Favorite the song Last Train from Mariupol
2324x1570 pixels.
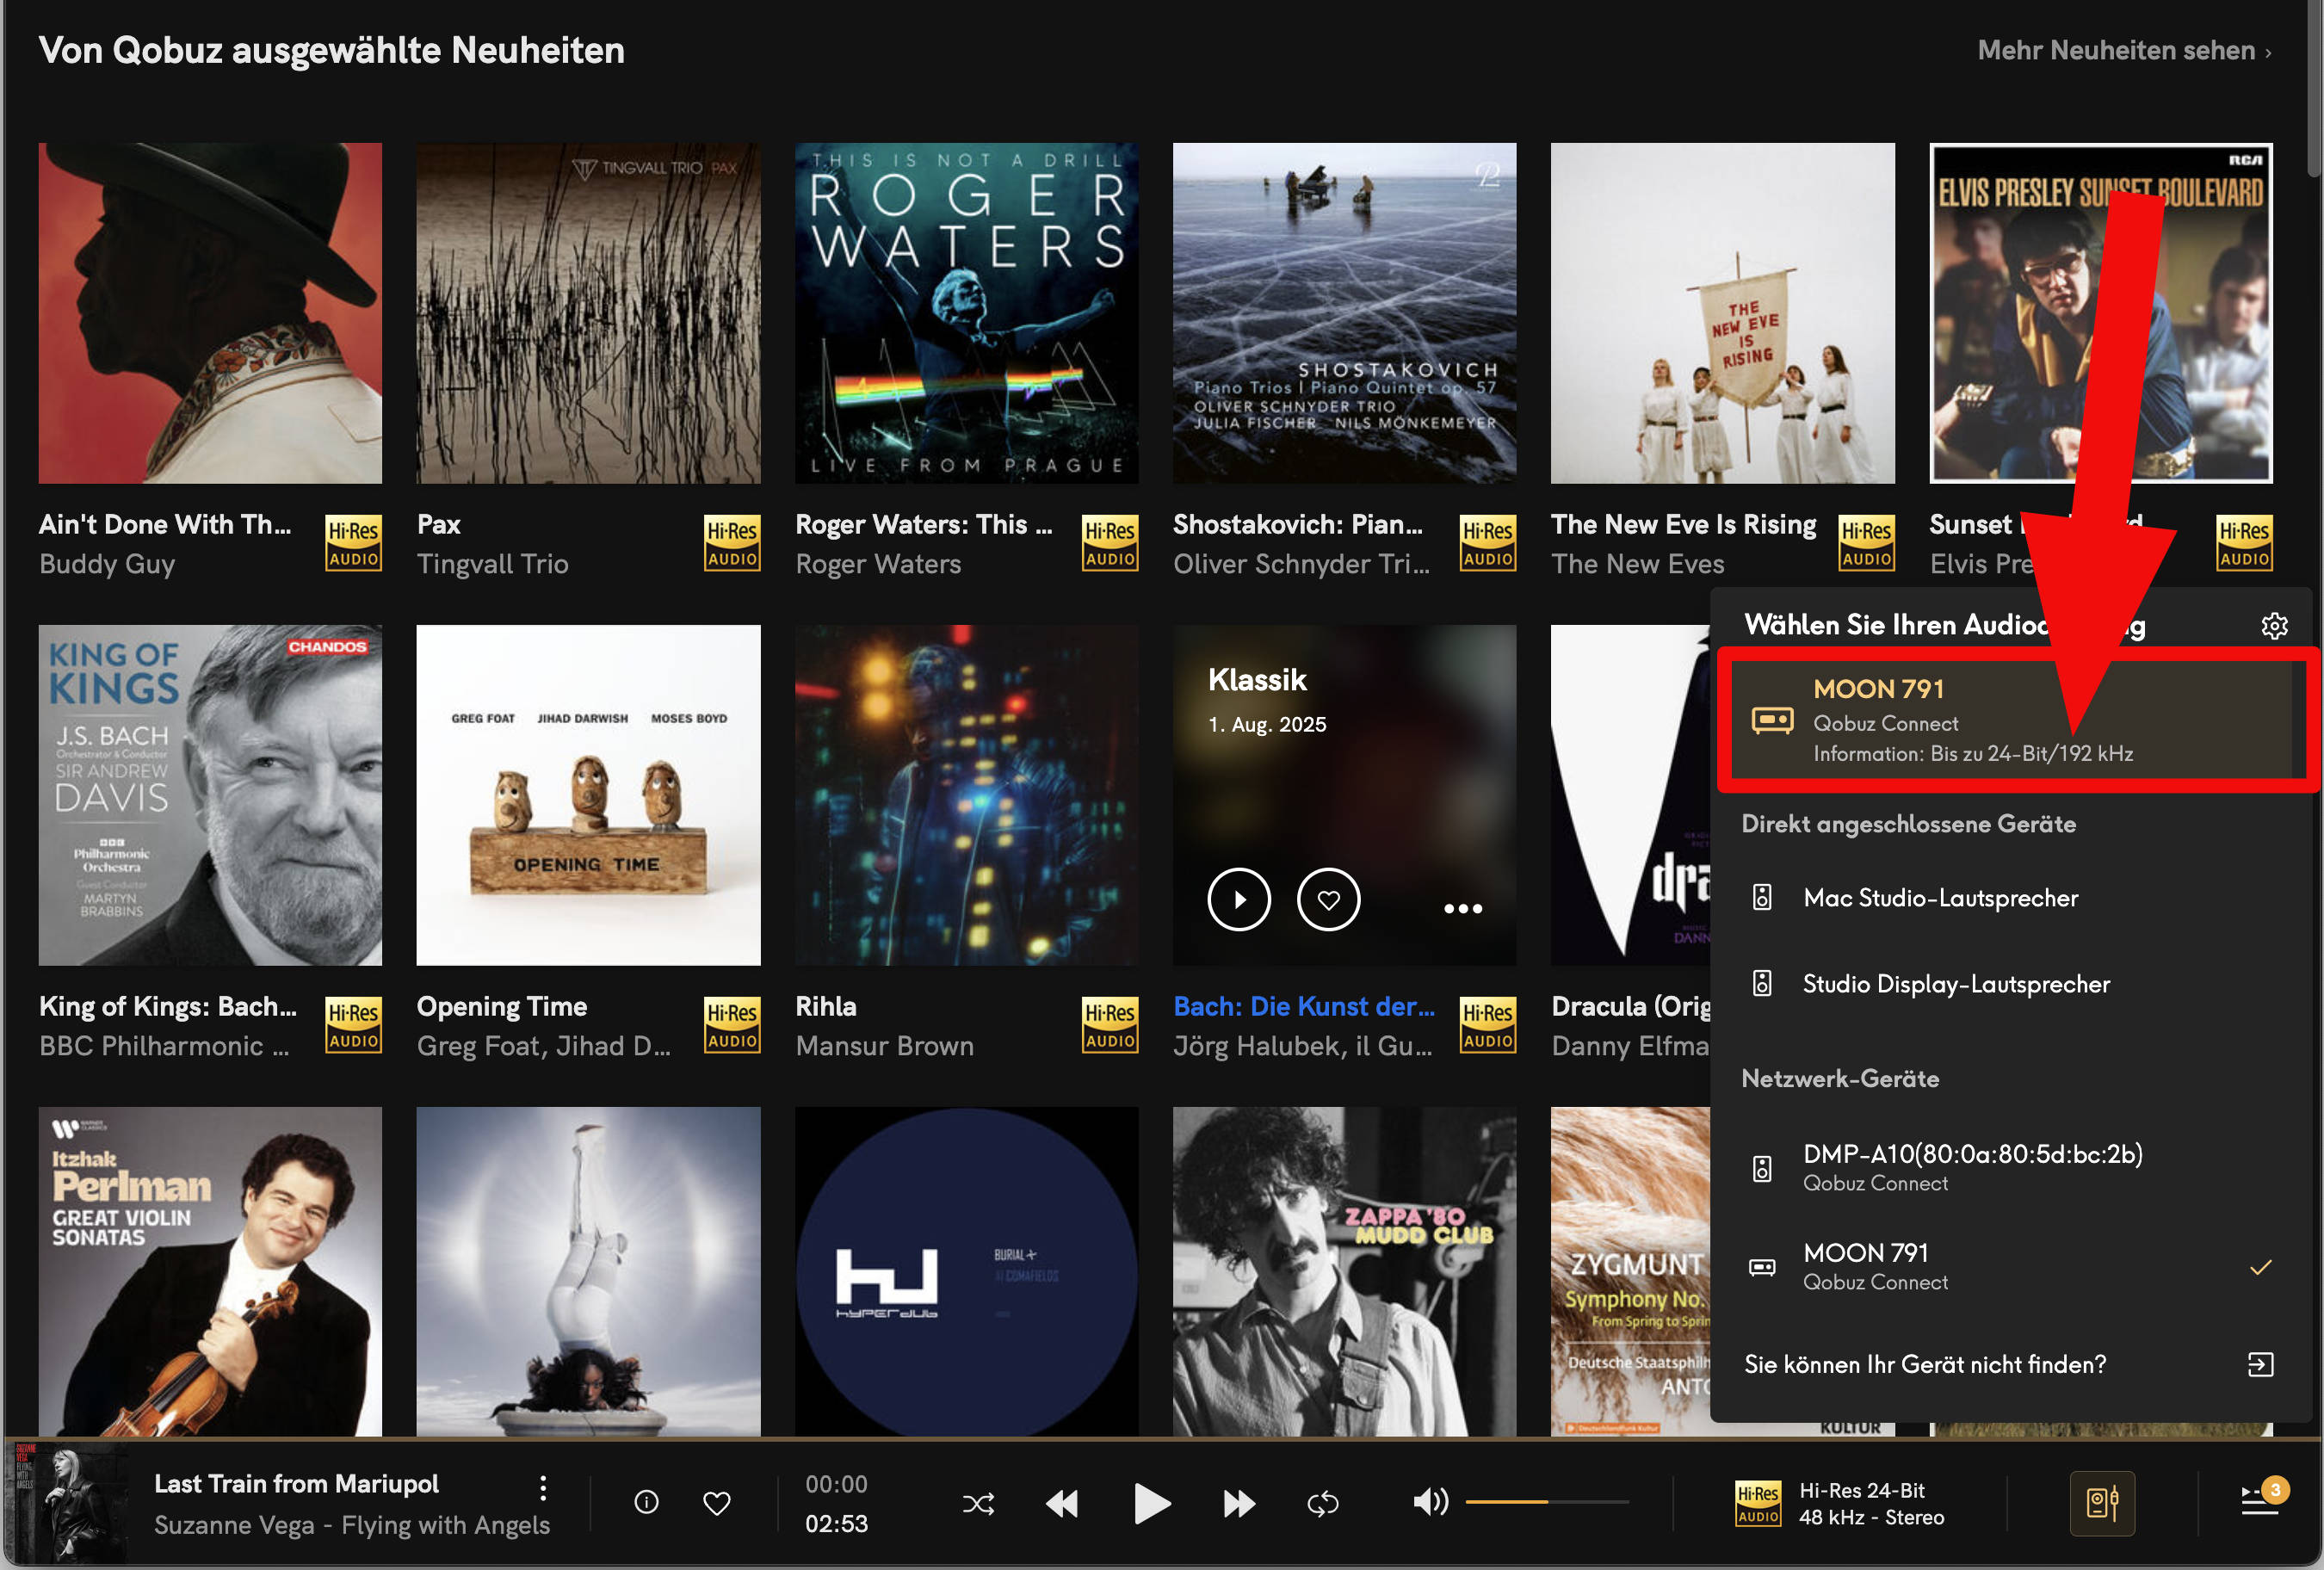point(717,1503)
